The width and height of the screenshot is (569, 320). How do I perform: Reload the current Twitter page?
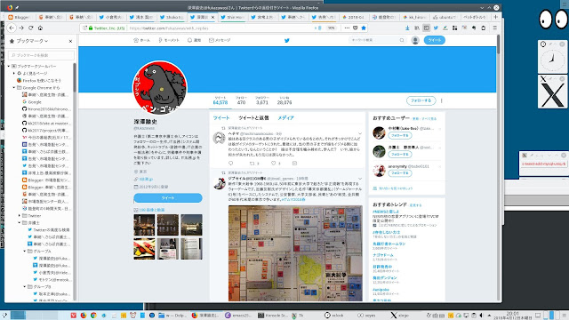click(31, 28)
